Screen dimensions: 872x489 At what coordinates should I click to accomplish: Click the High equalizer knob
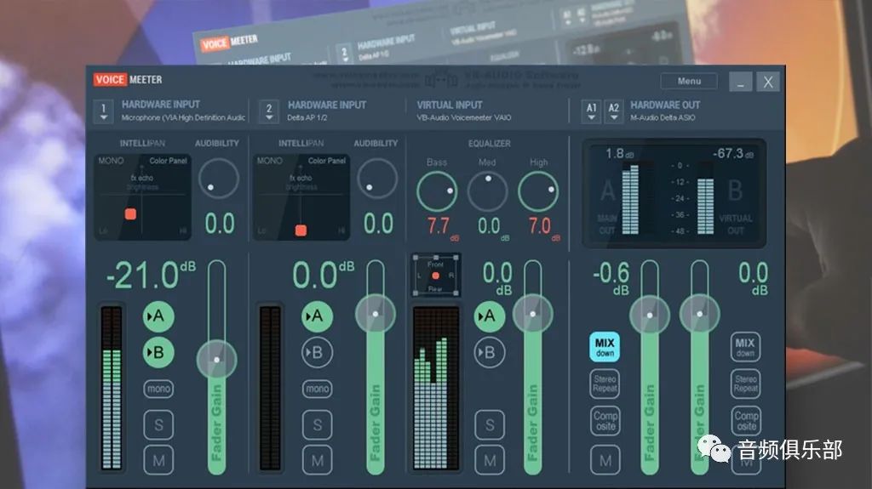538,191
